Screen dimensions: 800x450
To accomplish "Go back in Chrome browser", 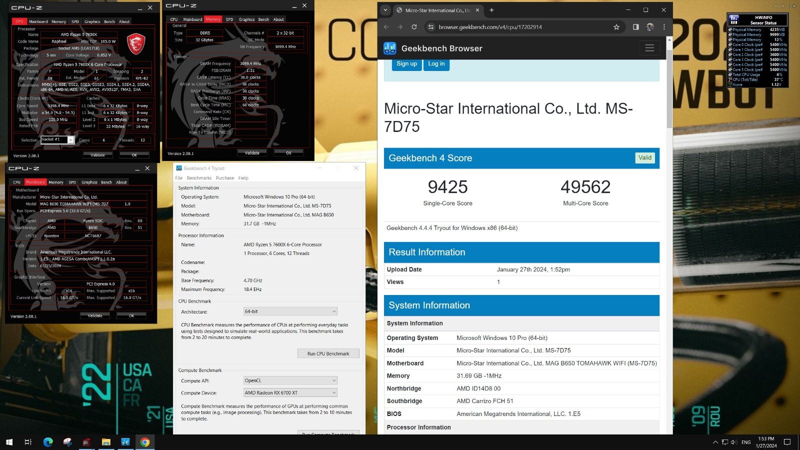I will 386,27.
